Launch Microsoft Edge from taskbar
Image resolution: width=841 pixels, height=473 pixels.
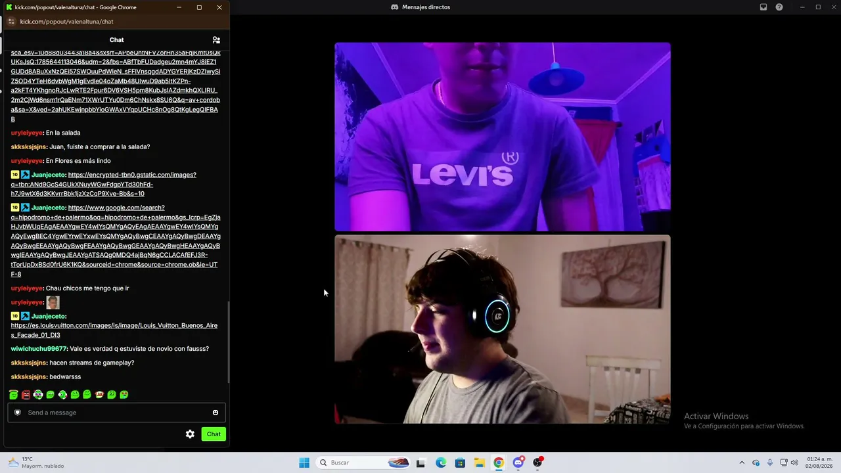pyautogui.click(x=441, y=462)
